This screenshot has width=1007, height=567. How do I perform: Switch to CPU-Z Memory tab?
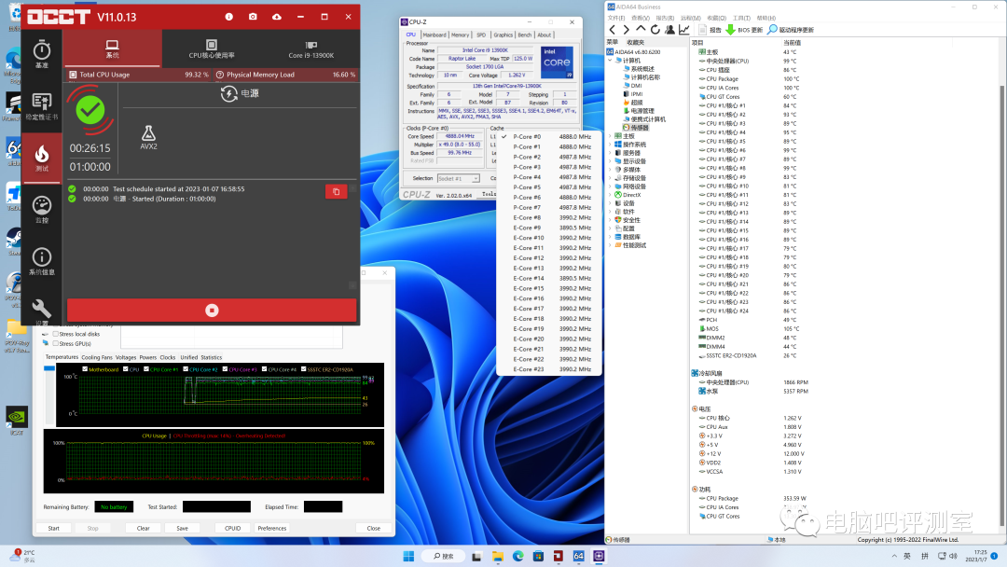click(460, 35)
